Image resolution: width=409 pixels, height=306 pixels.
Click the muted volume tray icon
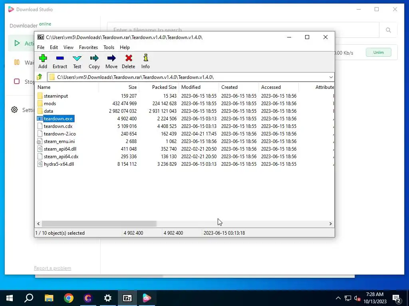[357, 298]
